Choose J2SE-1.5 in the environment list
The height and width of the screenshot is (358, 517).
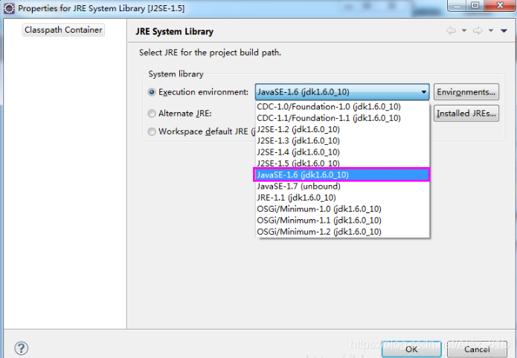point(298,163)
